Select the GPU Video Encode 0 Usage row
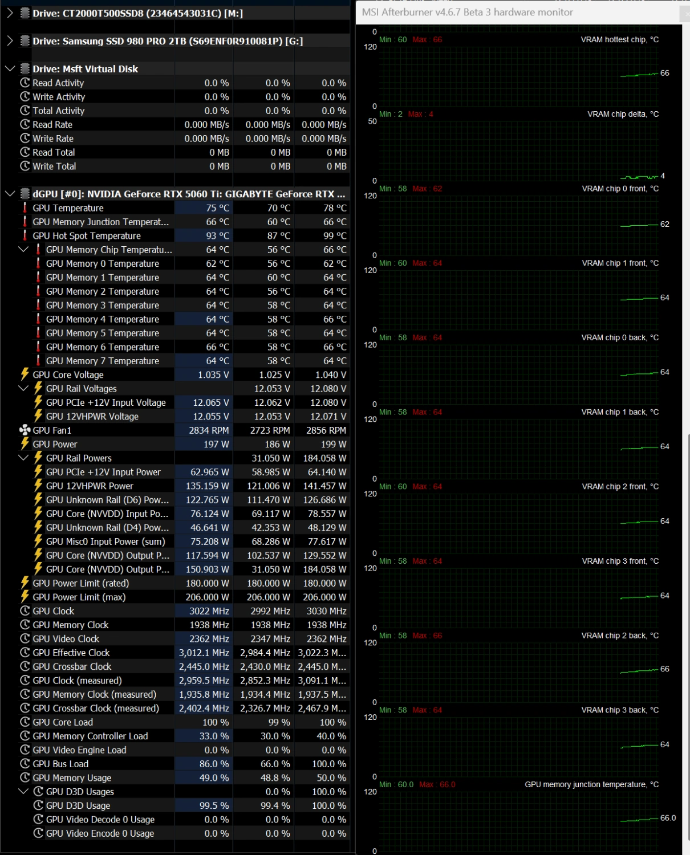This screenshot has width=690, height=855. [x=176, y=833]
